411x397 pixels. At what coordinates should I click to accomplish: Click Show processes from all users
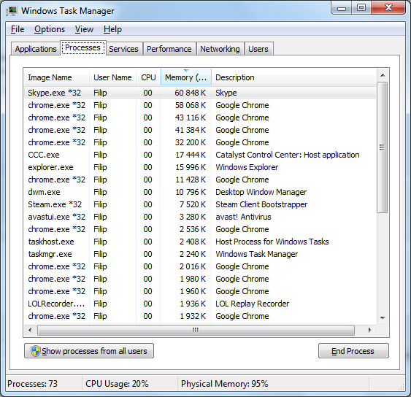89,350
